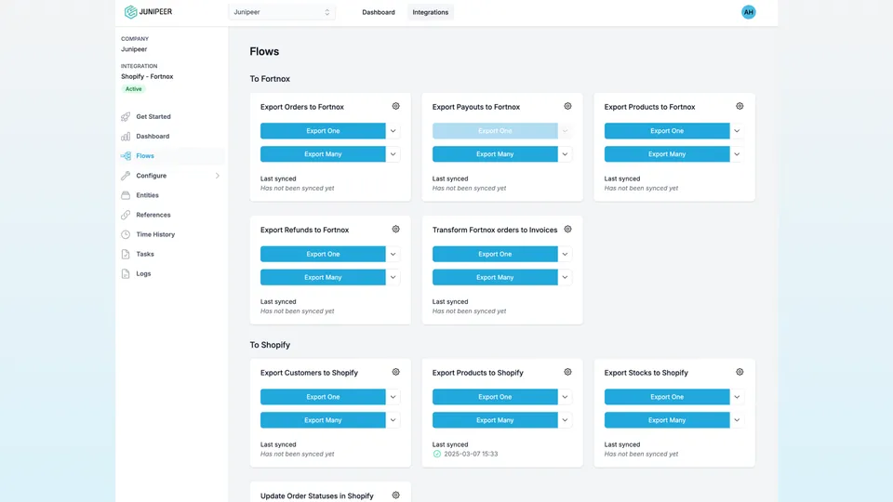Open settings gear for Transform Fortnox orders to Invoices

[567, 230]
